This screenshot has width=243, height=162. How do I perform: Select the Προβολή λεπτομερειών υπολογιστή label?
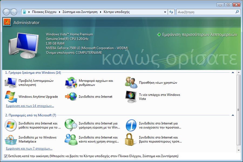coord(36,83)
